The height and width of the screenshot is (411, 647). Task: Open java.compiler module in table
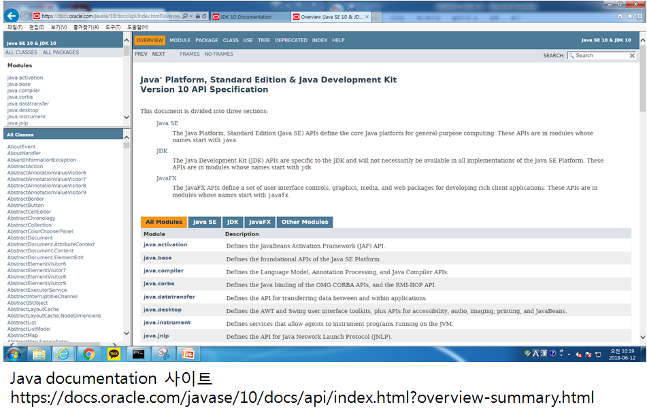[163, 271]
